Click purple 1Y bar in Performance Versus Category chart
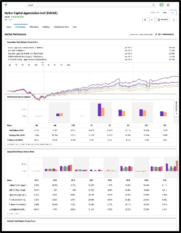 [x=100, y=110]
